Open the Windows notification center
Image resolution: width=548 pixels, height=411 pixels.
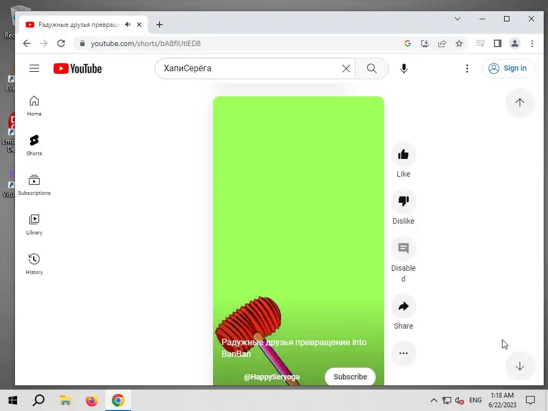[x=530, y=400]
